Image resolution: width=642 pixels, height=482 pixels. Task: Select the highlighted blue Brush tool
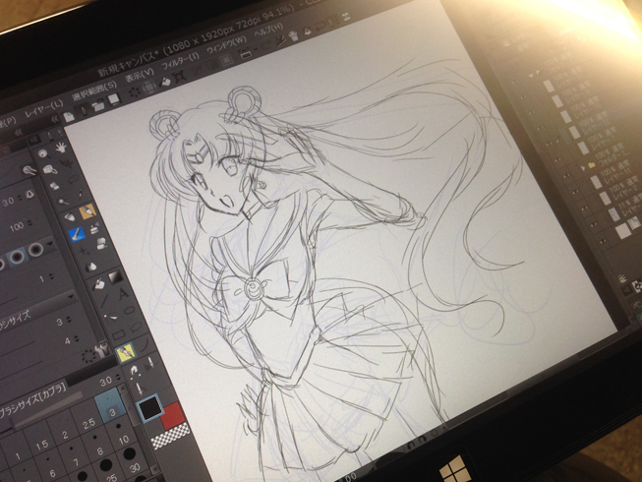pos(76,234)
